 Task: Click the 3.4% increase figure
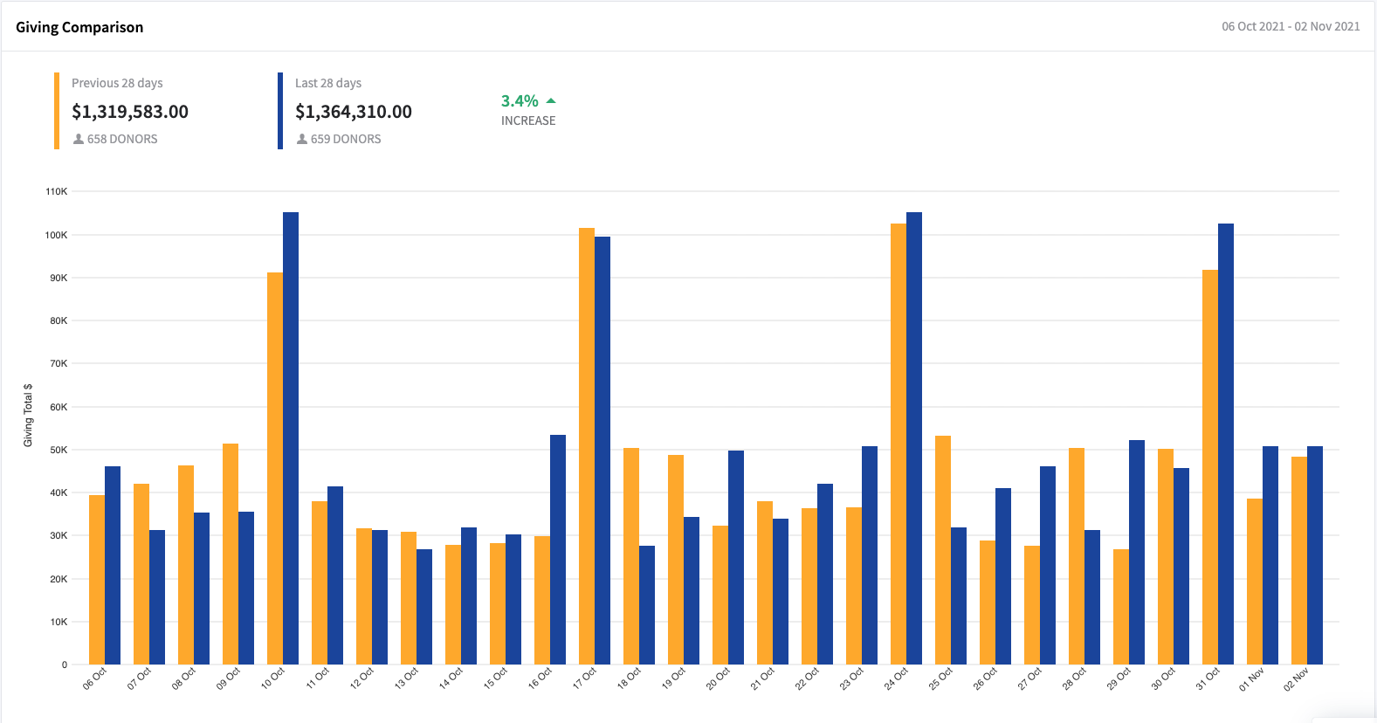coord(520,101)
